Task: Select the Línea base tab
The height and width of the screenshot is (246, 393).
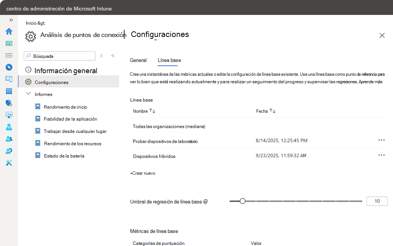Action: [x=169, y=60]
